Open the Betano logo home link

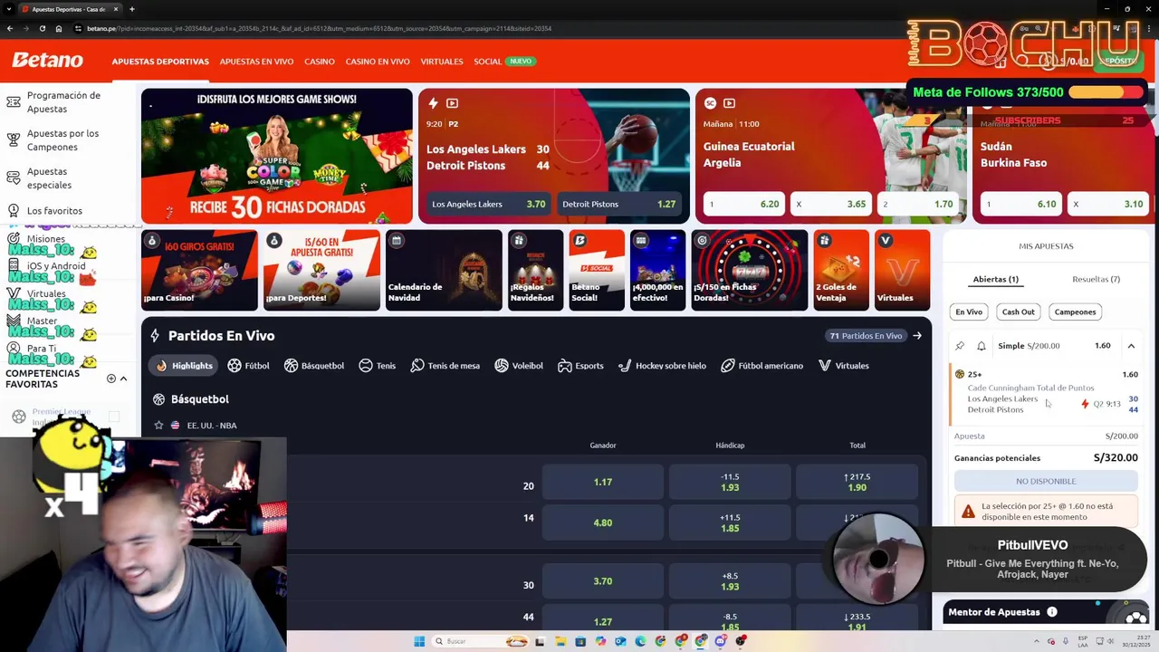tap(47, 61)
